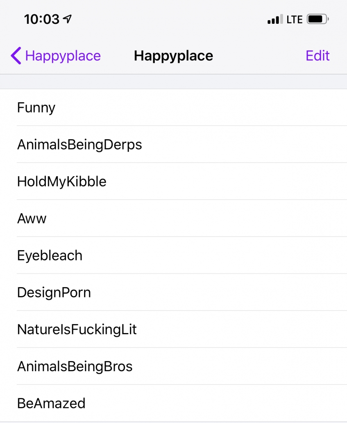This screenshot has width=347, height=423.
Task: Tap the 10:03 clock in status bar
Action: click(42, 19)
